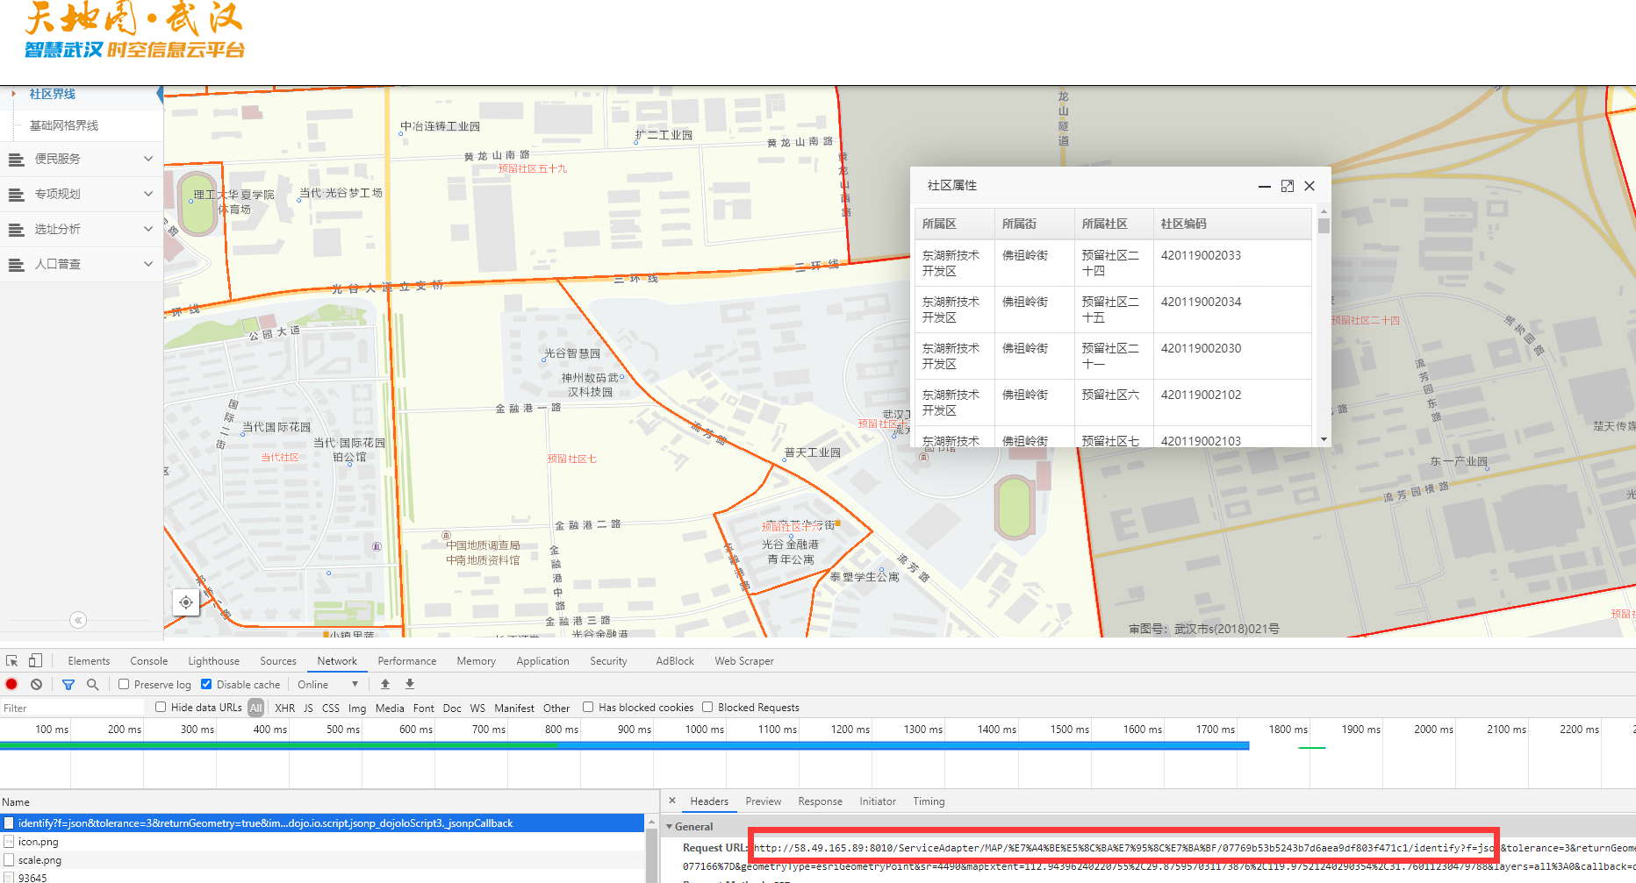This screenshot has width=1636, height=883.
Task: Click the icon.png file icon
Action: [9, 842]
